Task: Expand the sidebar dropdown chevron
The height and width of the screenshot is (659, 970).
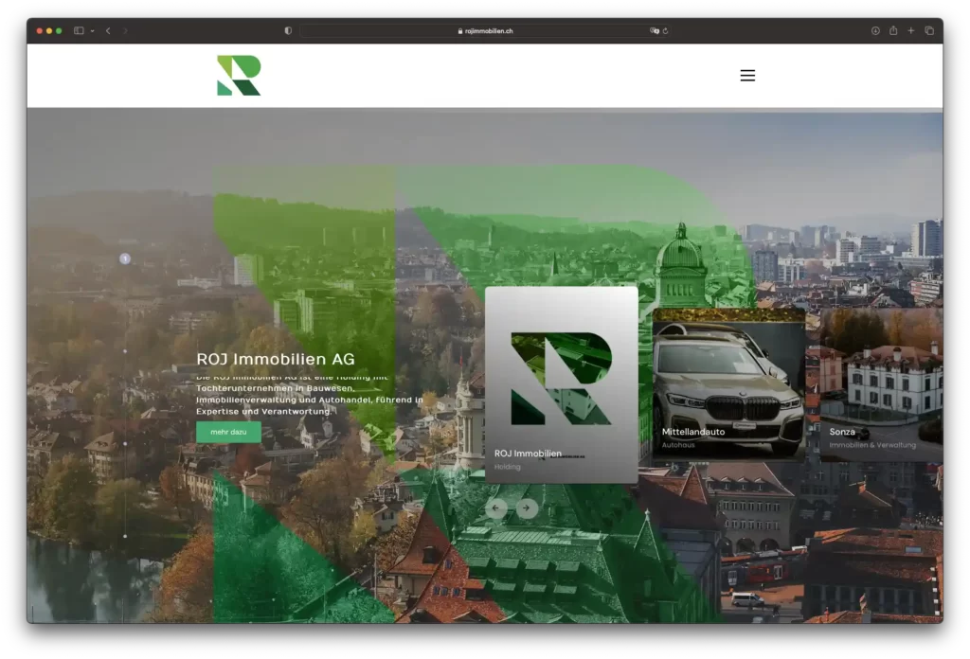Action: pos(92,30)
